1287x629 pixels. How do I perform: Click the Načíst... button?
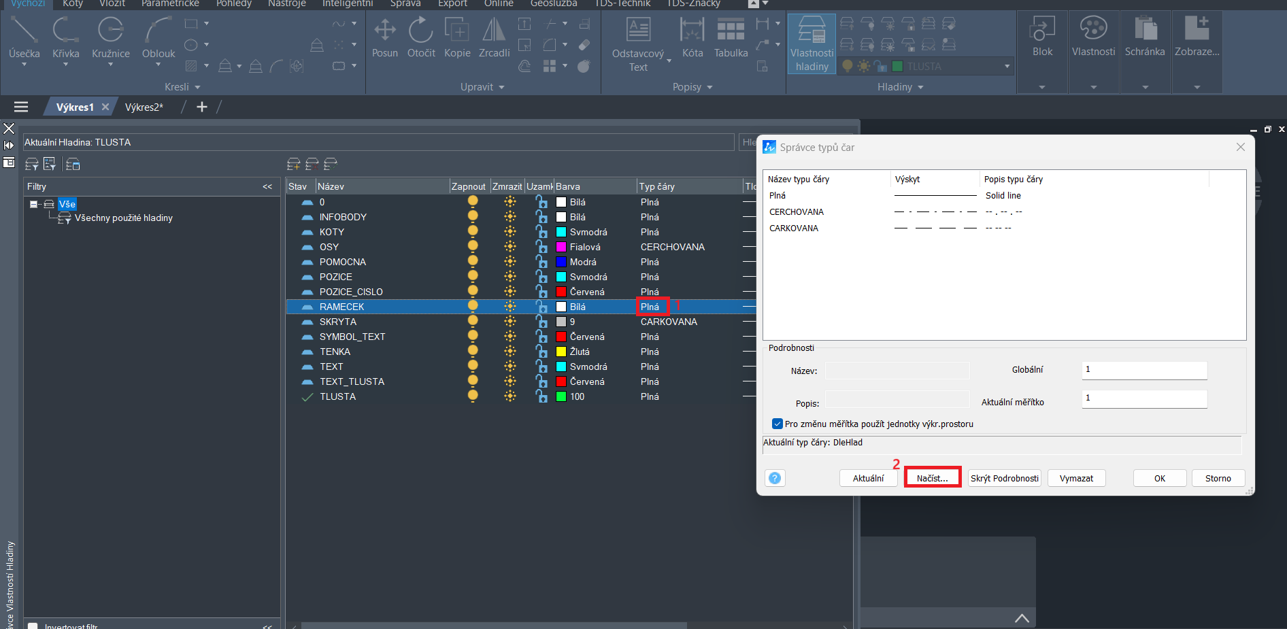tap(932, 478)
